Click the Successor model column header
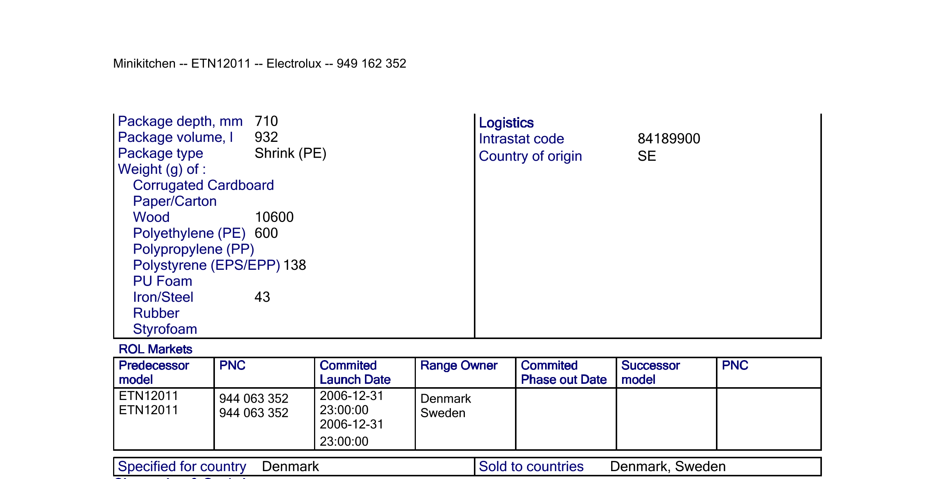 coord(650,373)
